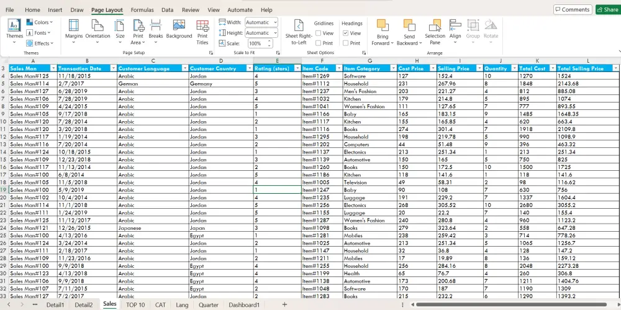Select the Germany country cell

click(221, 84)
